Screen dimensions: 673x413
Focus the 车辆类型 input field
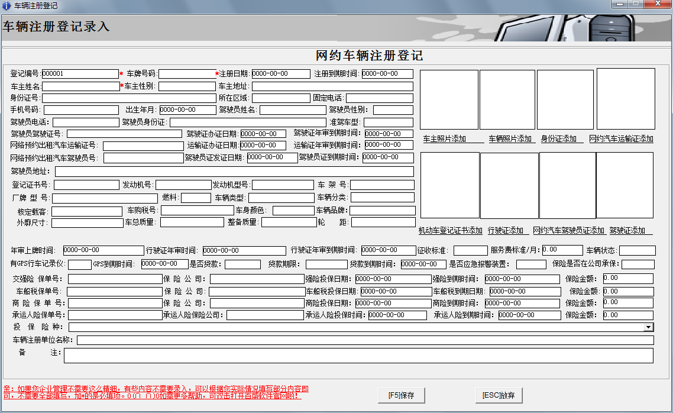click(281, 198)
